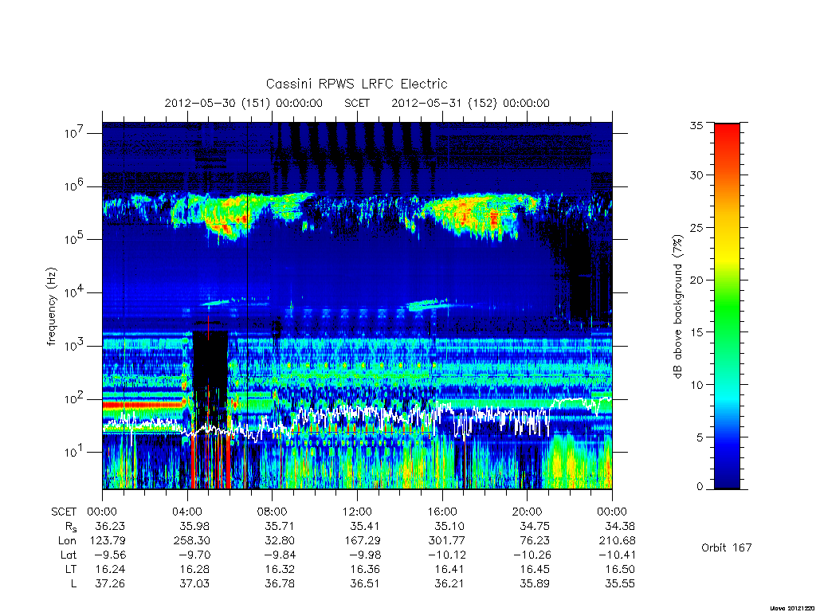Click the LT value 16.45
The image size is (816, 612).
(x=535, y=569)
